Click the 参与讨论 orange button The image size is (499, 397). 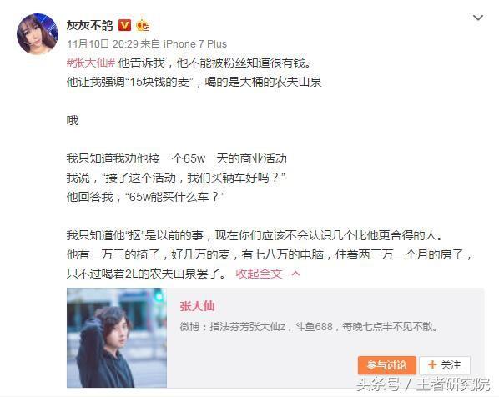387,365
